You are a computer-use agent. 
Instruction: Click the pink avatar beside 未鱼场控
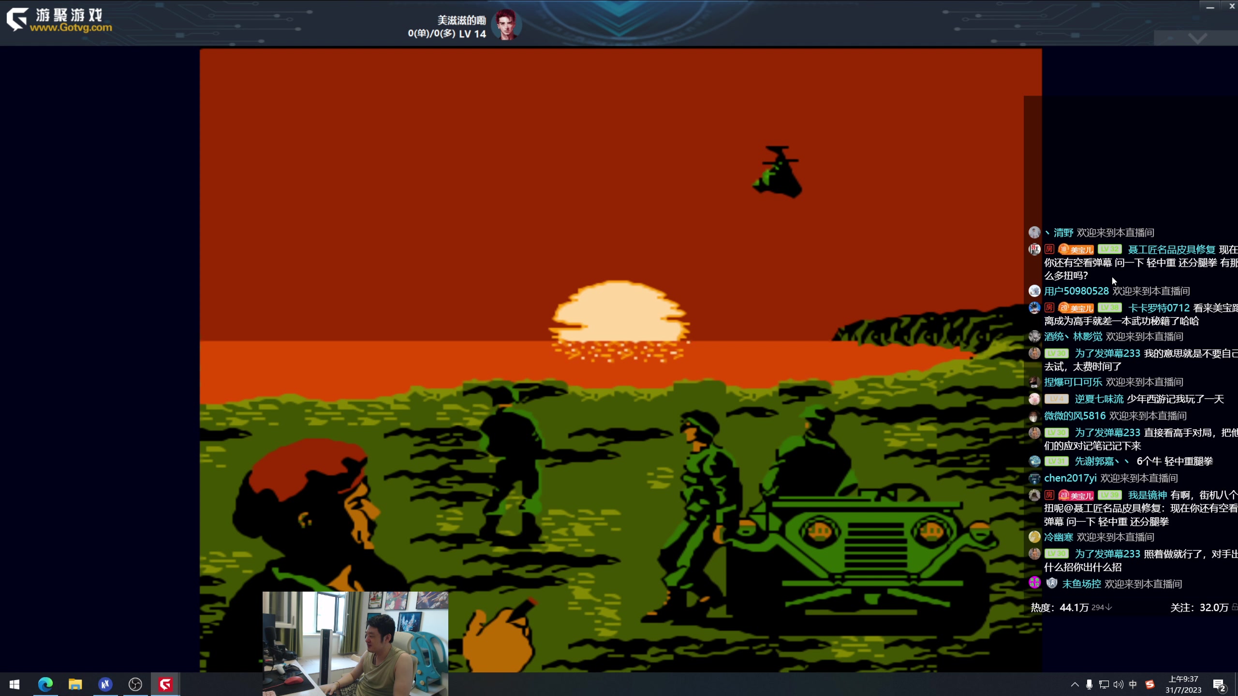tap(1034, 583)
